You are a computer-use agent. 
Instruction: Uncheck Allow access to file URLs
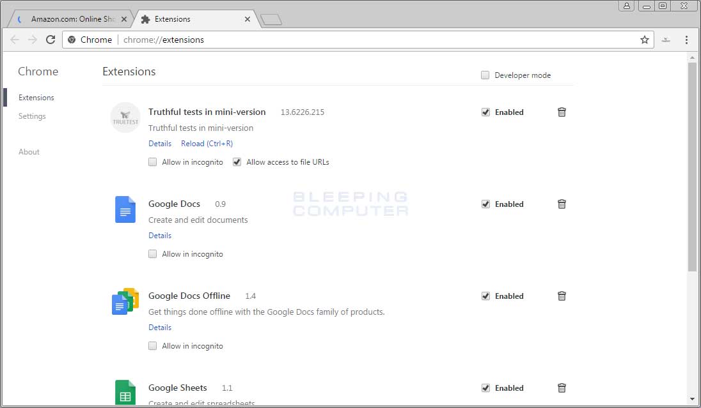(x=237, y=162)
